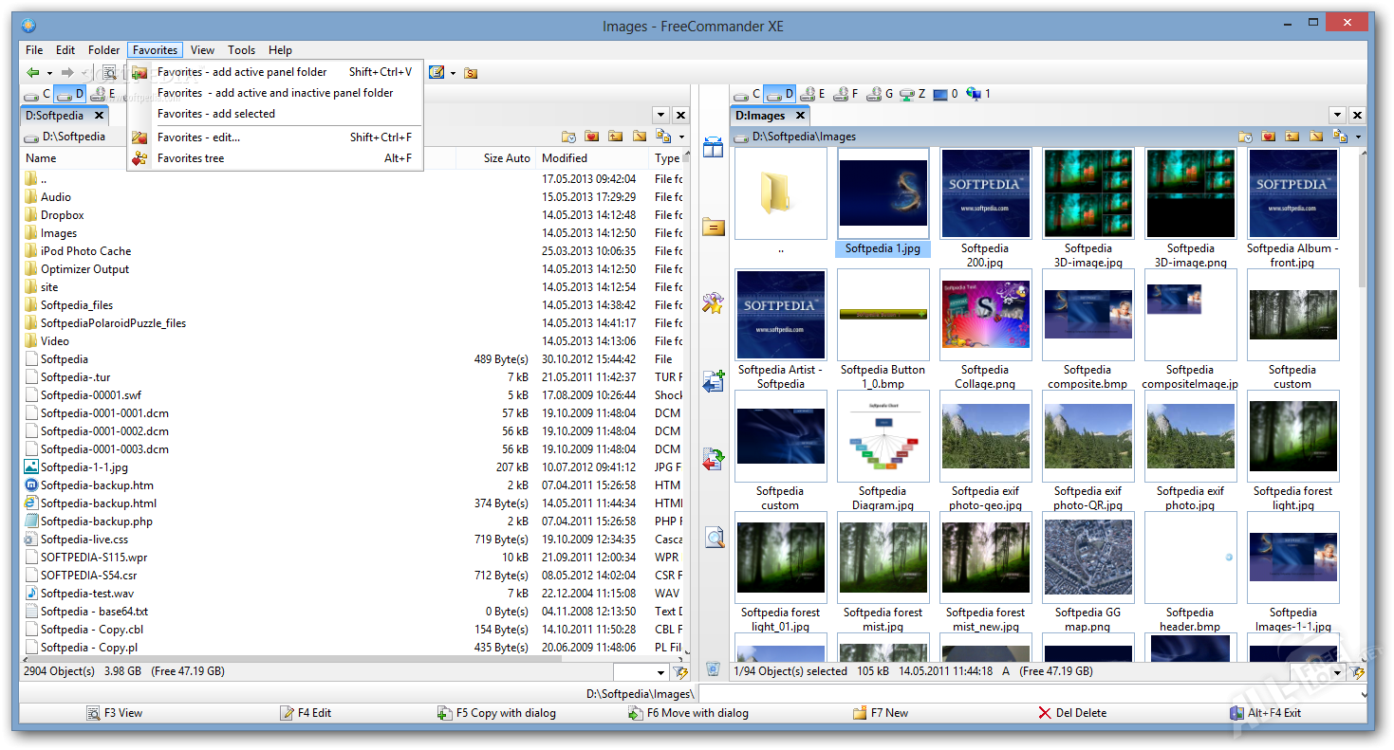The image size is (1394, 750).
Task: Switch left panel to drive C
Action: (37, 94)
